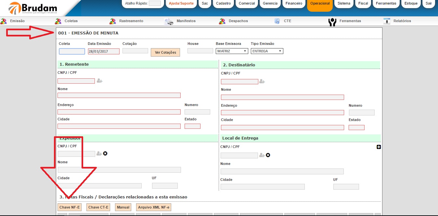Clear Local de Entrega with X icon
Viewport: 438px width, 216px height.
tap(268, 155)
